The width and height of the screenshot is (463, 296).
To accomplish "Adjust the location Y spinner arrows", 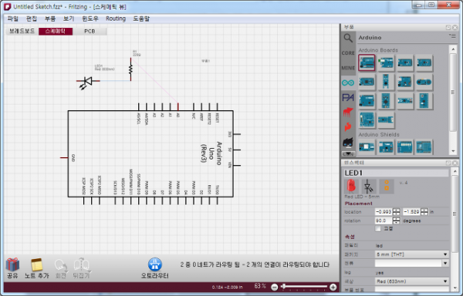I will (424, 212).
